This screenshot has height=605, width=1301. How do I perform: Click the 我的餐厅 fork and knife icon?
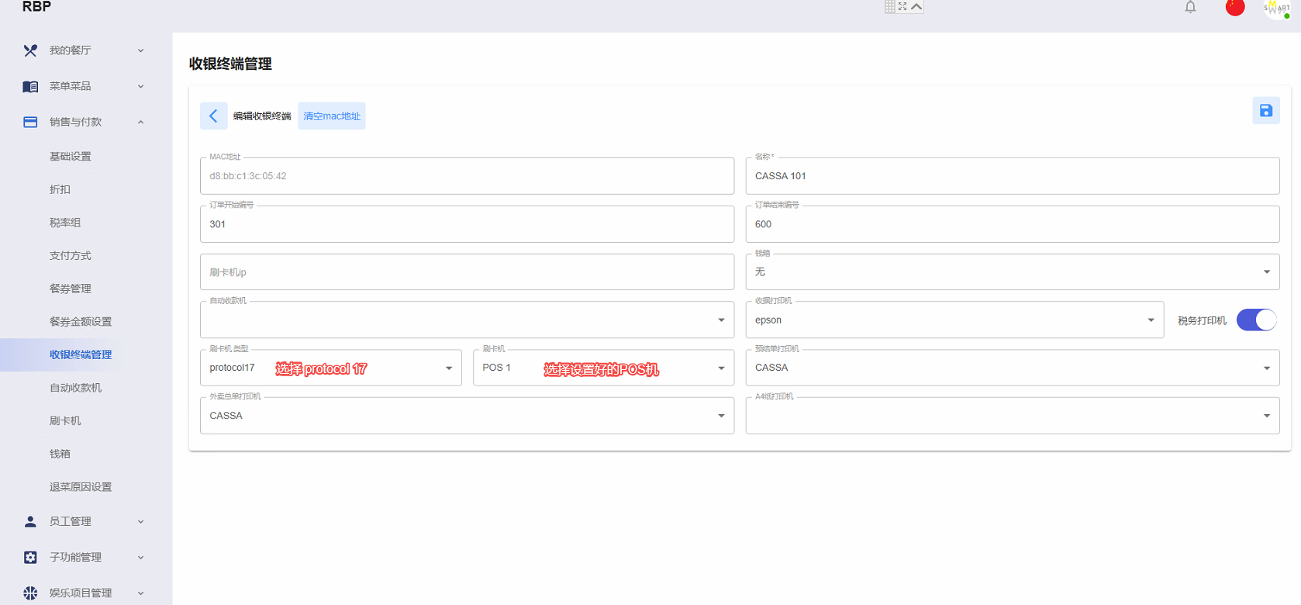point(30,50)
